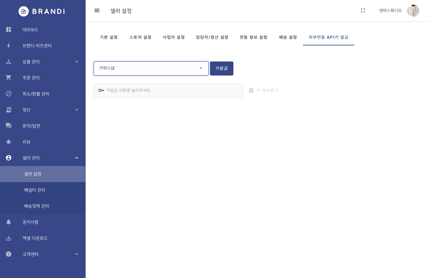Click the clipboard icon beside 키 복사하기
This screenshot has height=278, width=428.
coord(251,90)
